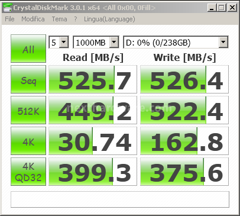Click the 4K read result 30.74
The height and width of the screenshot is (216, 240).
[93, 141]
